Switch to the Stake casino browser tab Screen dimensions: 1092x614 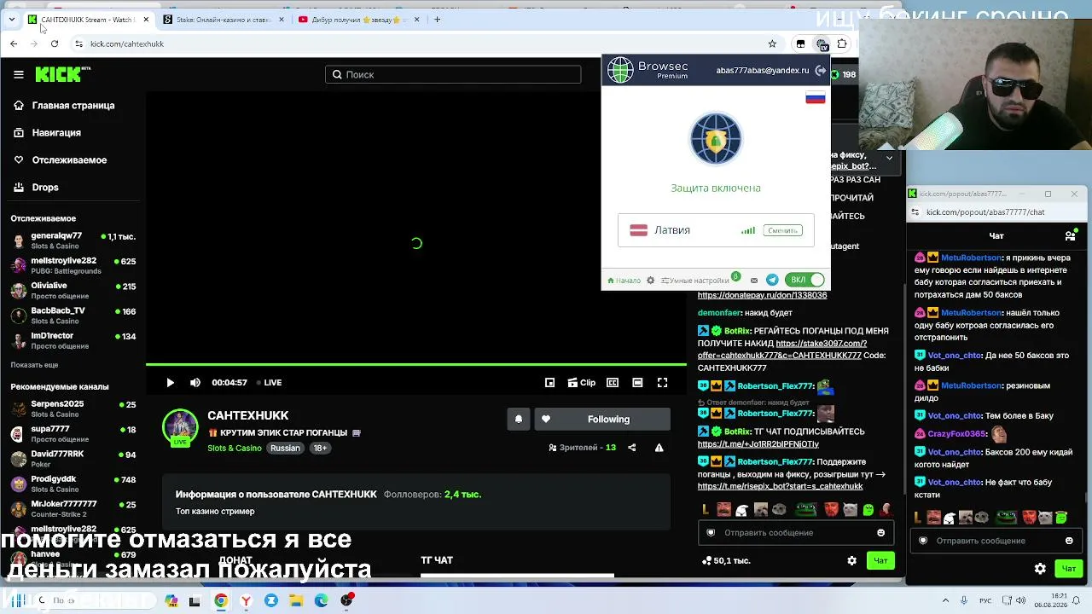(224, 20)
